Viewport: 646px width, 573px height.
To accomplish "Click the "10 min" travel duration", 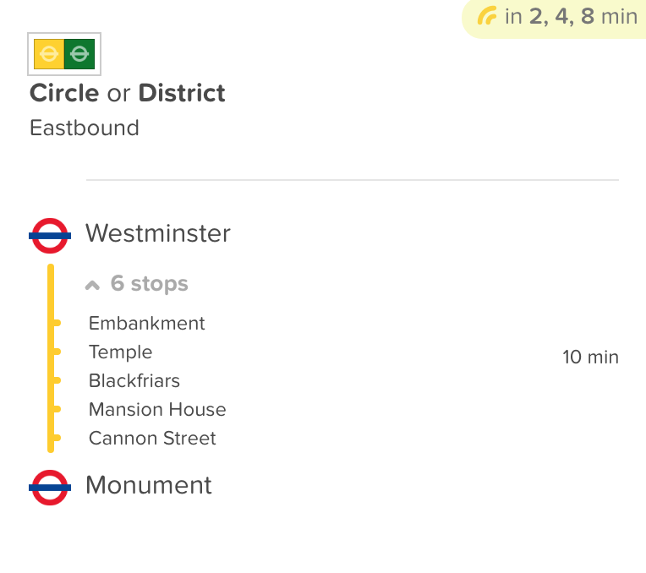I will coord(591,357).
